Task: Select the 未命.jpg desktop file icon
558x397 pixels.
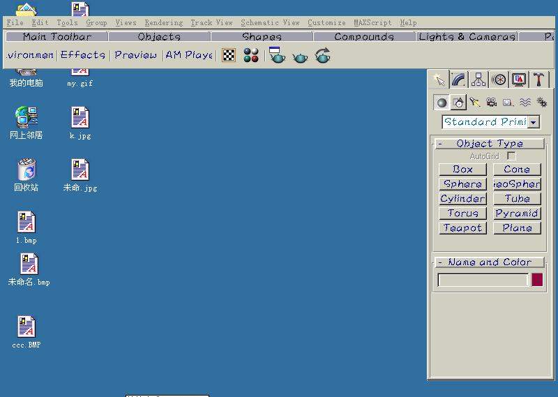Action: coord(80,175)
